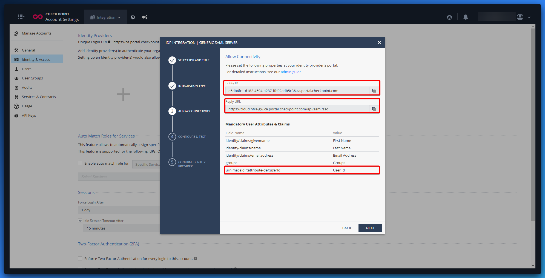
Task: Click the Check Point infinity logo
Action: click(38, 17)
